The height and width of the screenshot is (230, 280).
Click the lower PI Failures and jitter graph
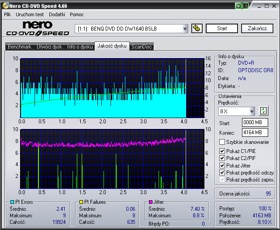[112, 159]
